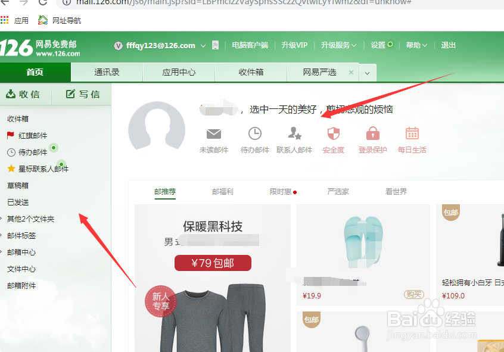Click the browser forward arrow
This screenshot has height=352, width=504.
click(x=24, y=2)
